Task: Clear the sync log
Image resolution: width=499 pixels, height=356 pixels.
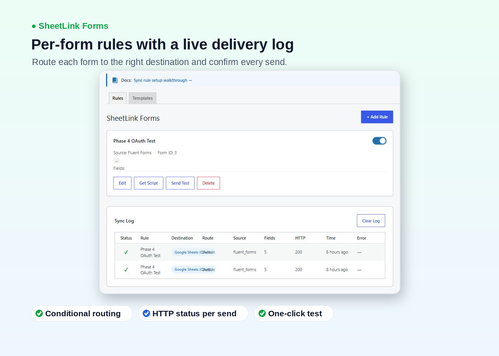Action: [371, 220]
